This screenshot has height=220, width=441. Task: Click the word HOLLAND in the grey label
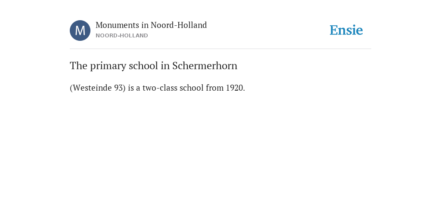click(x=134, y=36)
